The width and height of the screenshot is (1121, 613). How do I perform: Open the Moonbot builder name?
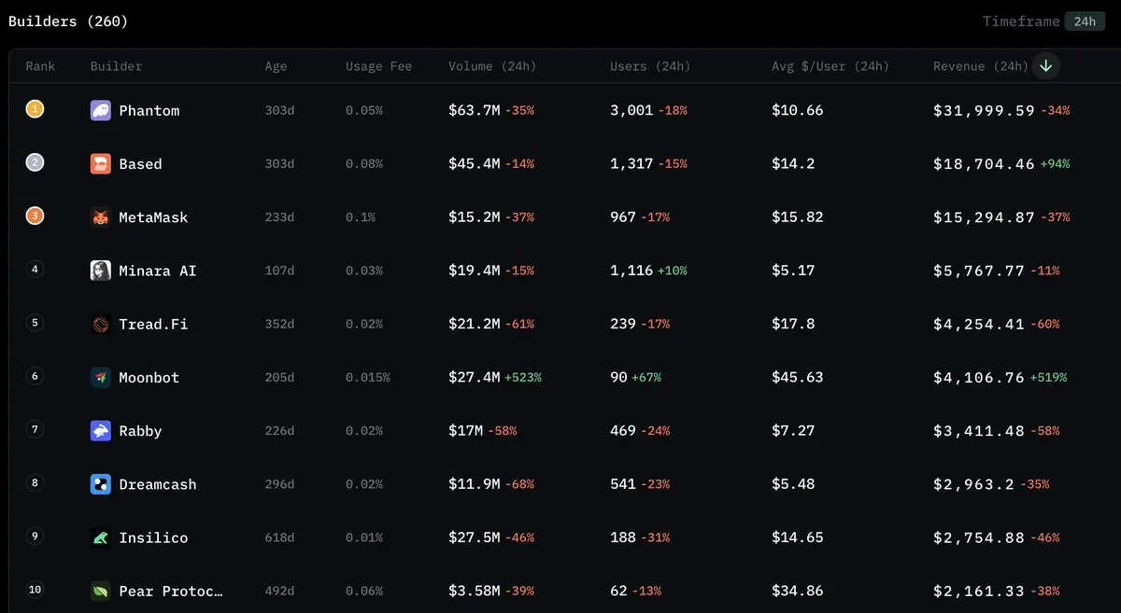tap(149, 377)
